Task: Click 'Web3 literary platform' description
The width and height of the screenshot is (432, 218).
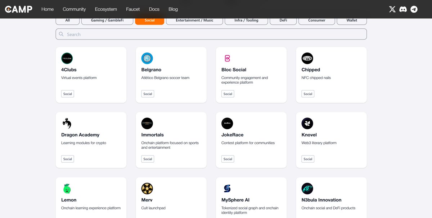Action: pos(319,143)
